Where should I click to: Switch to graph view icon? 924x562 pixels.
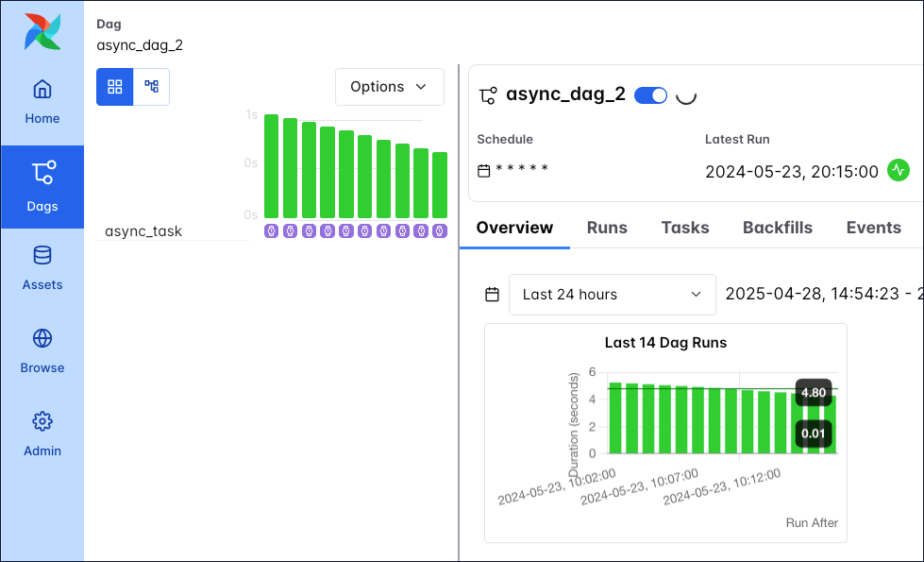(150, 86)
